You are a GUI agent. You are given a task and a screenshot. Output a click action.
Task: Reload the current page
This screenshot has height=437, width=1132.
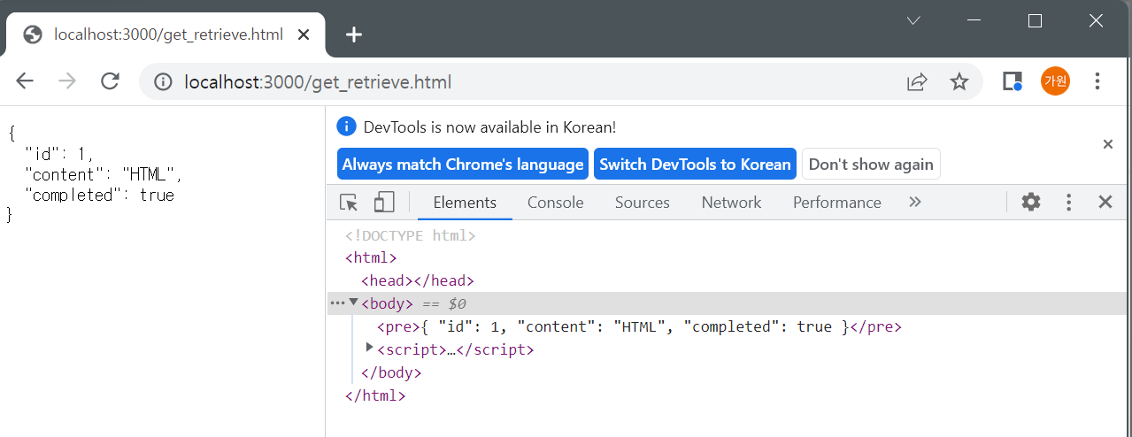(x=110, y=81)
